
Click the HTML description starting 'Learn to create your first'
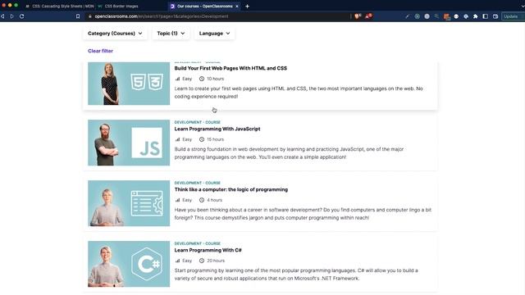tap(299, 93)
